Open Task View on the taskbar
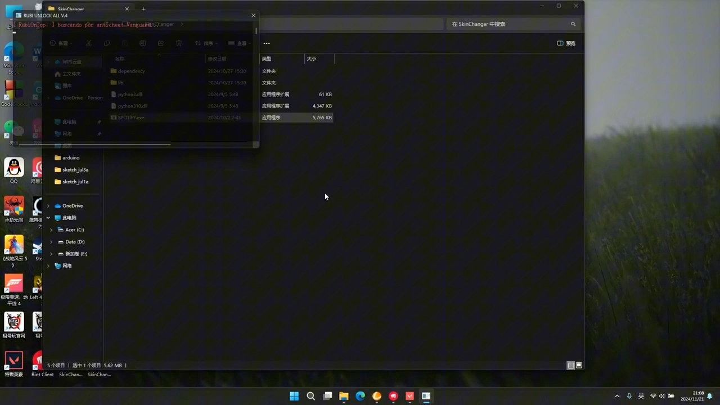Viewport: 720px width, 405px height. [327, 396]
